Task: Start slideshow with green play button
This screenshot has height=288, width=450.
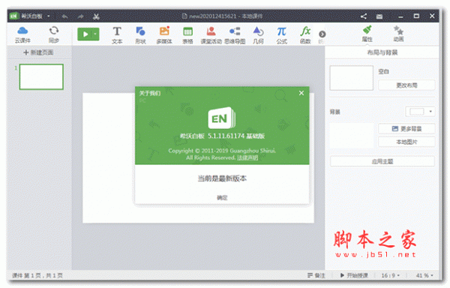Action: coord(85,34)
